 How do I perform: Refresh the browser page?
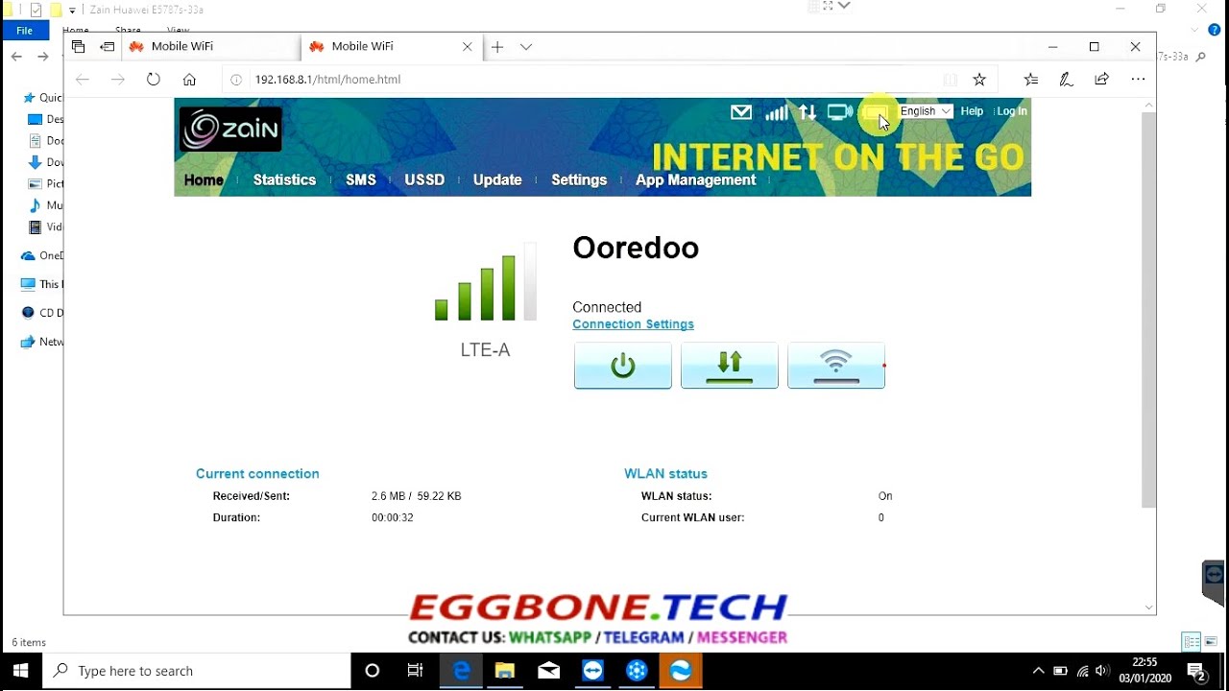tap(154, 80)
